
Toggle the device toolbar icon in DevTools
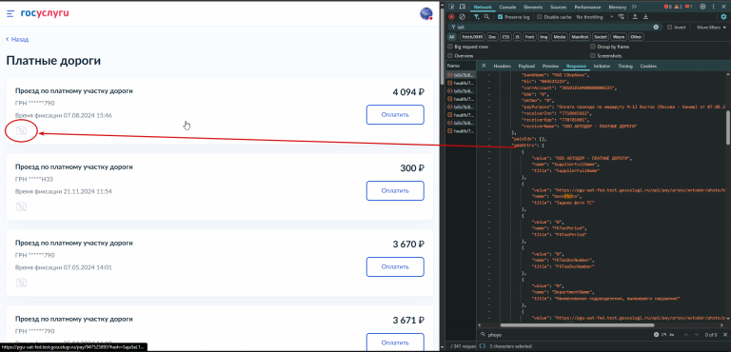[x=462, y=7]
